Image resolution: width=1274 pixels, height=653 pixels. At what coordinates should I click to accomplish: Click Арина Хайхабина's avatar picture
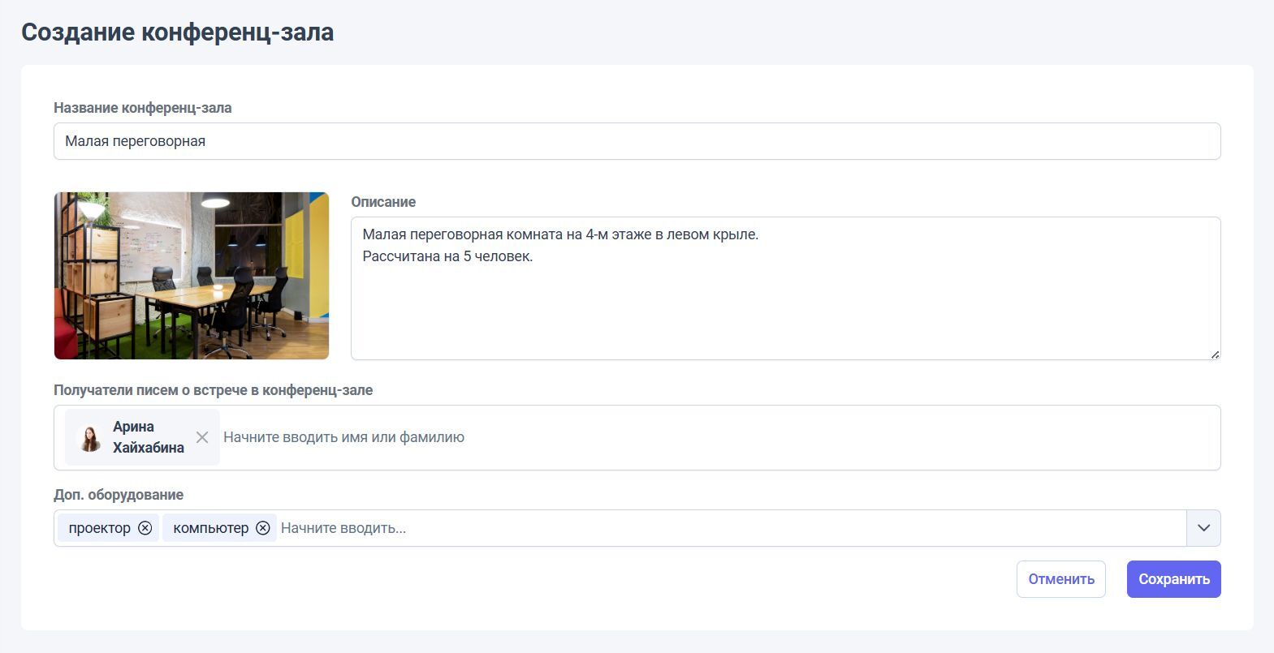(90, 437)
